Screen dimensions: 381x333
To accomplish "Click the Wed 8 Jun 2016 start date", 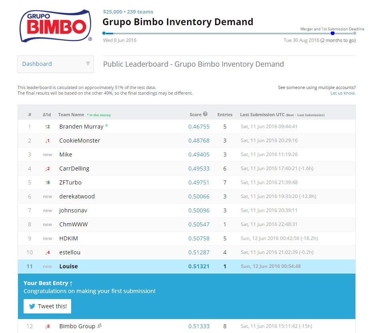I will pyautogui.click(x=120, y=40).
